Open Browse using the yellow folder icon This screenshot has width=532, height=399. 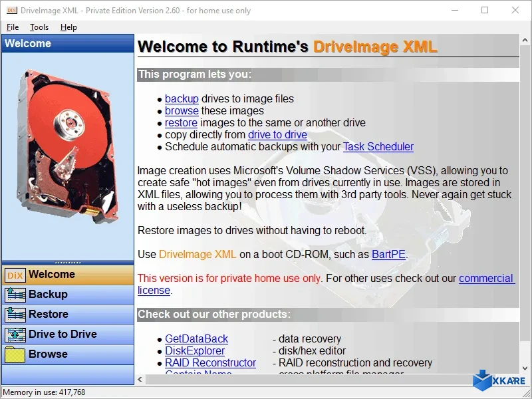pyautogui.click(x=15, y=354)
